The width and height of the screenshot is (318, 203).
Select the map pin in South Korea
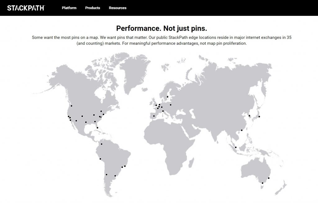click(249, 116)
